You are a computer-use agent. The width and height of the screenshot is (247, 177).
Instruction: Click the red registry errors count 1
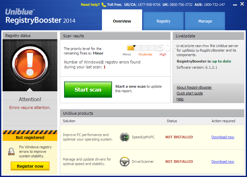point(105,67)
